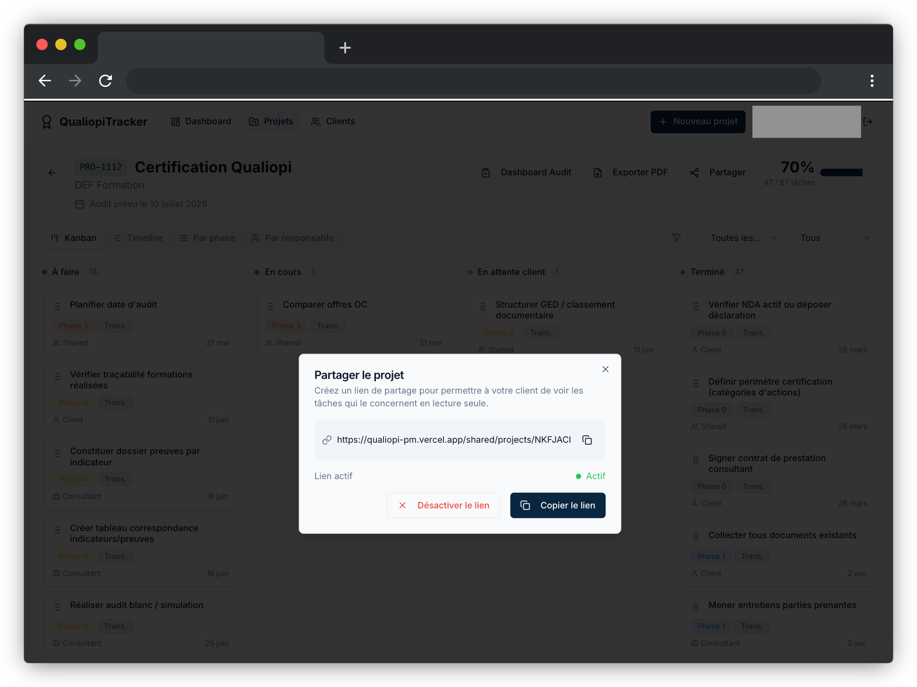Open the browser three-dot menu
Screen dimensions: 917x687
(872, 81)
